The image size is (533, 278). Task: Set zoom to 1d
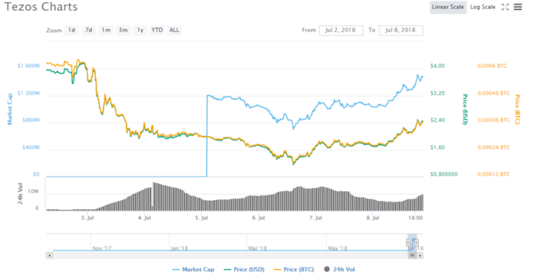(71, 31)
